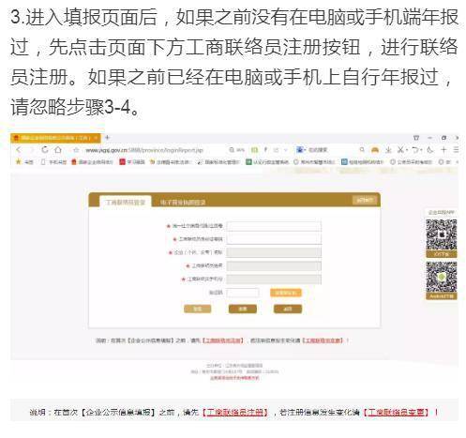Go back with the browser back arrow
The image size is (466, 438).
(19, 150)
